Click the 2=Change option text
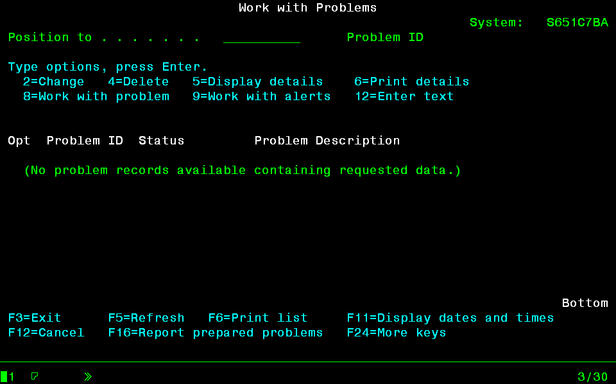 click(x=53, y=82)
